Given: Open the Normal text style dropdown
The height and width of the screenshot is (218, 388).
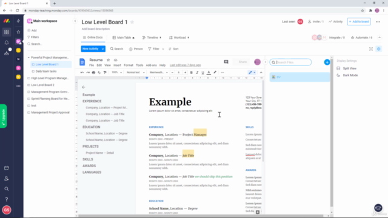Looking at the screenshot, I should tap(135, 73).
